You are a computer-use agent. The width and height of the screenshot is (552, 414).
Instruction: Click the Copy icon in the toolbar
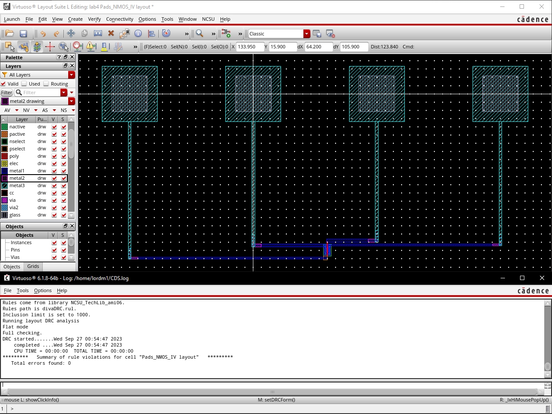(85, 34)
